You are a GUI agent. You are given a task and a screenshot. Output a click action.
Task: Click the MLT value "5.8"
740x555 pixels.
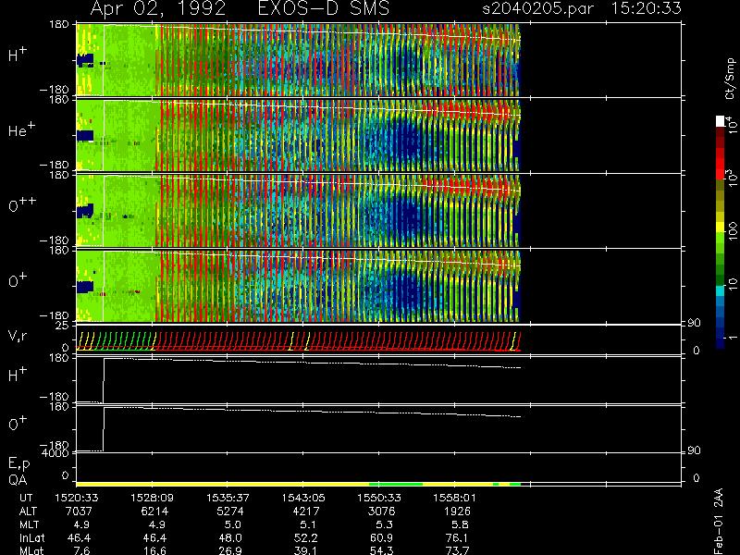459,524
